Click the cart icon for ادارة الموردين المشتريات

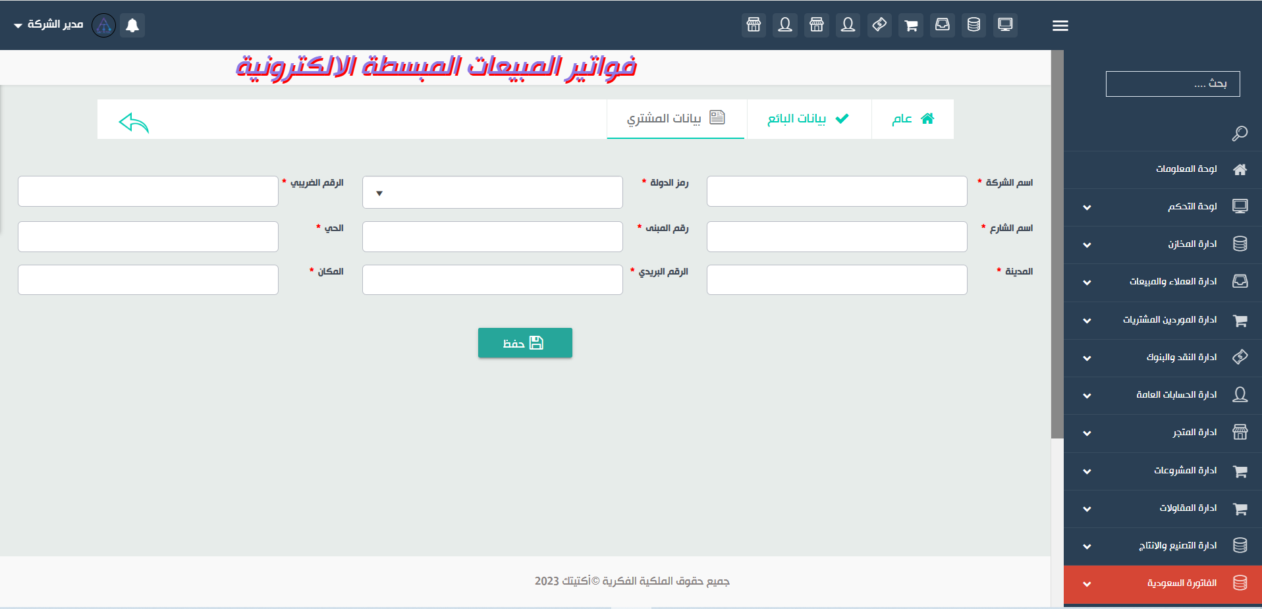point(1240,321)
